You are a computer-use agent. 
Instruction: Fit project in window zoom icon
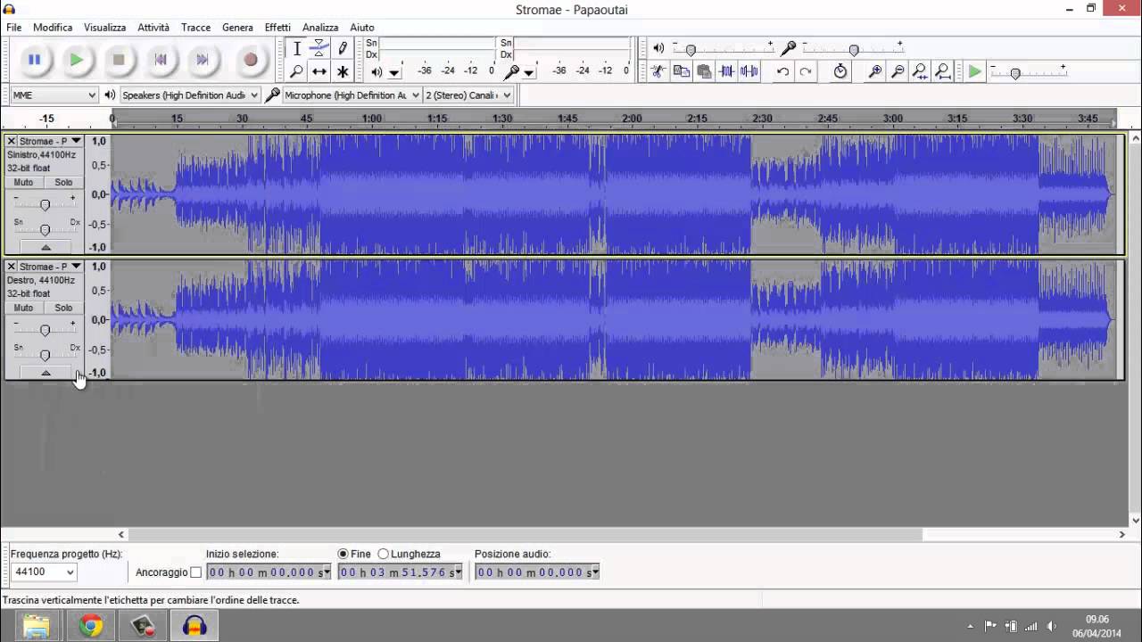943,71
